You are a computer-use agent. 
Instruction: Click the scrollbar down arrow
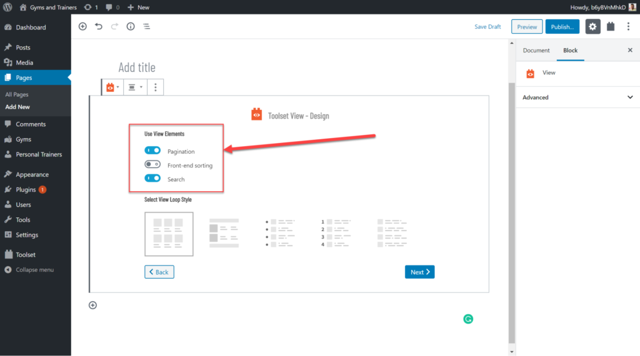pos(512,352)
